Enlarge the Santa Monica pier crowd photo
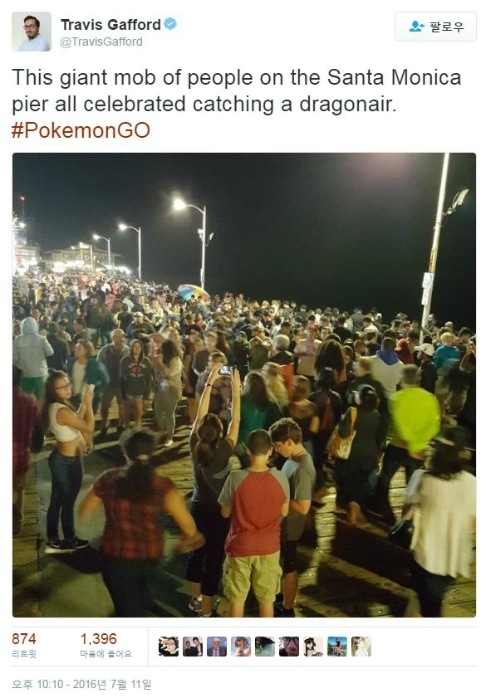The image size is (486, 698). (x=244, y=384)
